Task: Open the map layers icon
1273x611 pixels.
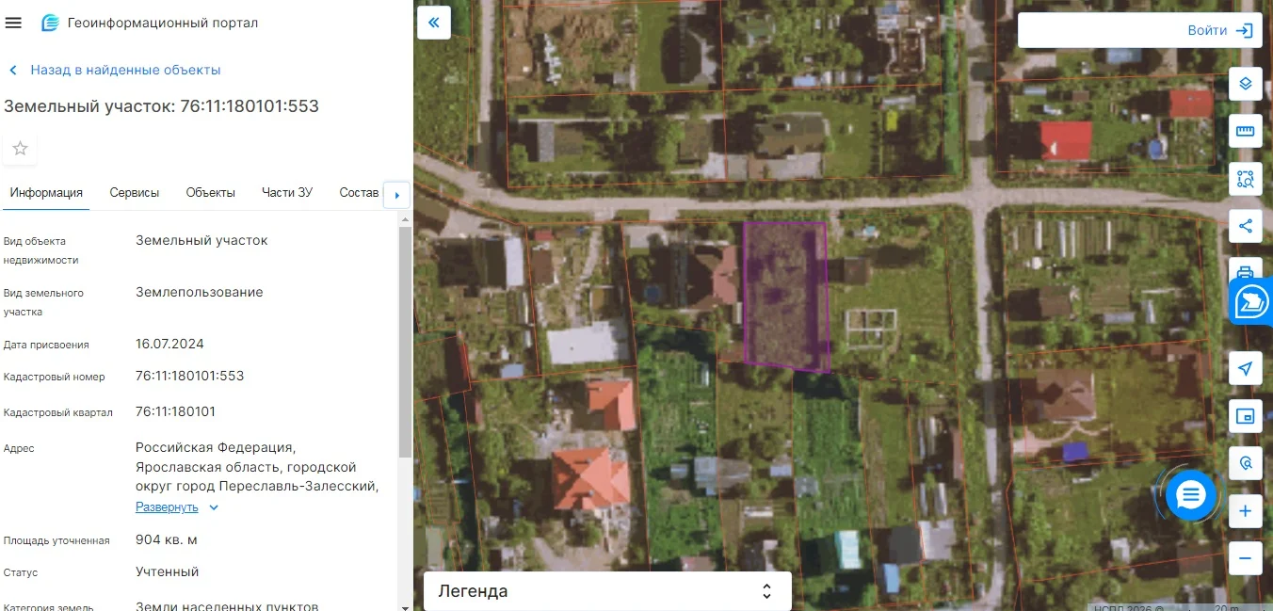Action: coord(1246,84)
